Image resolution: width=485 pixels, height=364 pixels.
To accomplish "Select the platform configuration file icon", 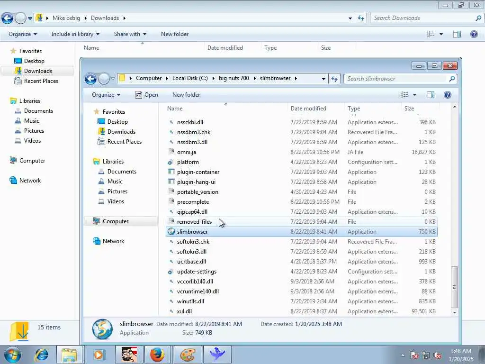I will point(171,162).
